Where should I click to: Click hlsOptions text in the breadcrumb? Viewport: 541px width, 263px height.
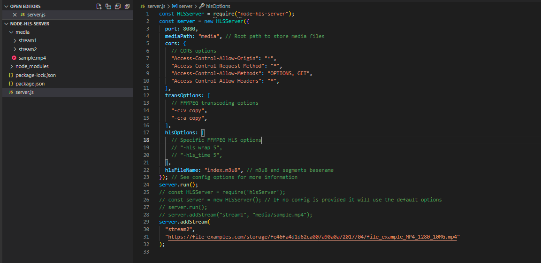[x=218, y=6]
